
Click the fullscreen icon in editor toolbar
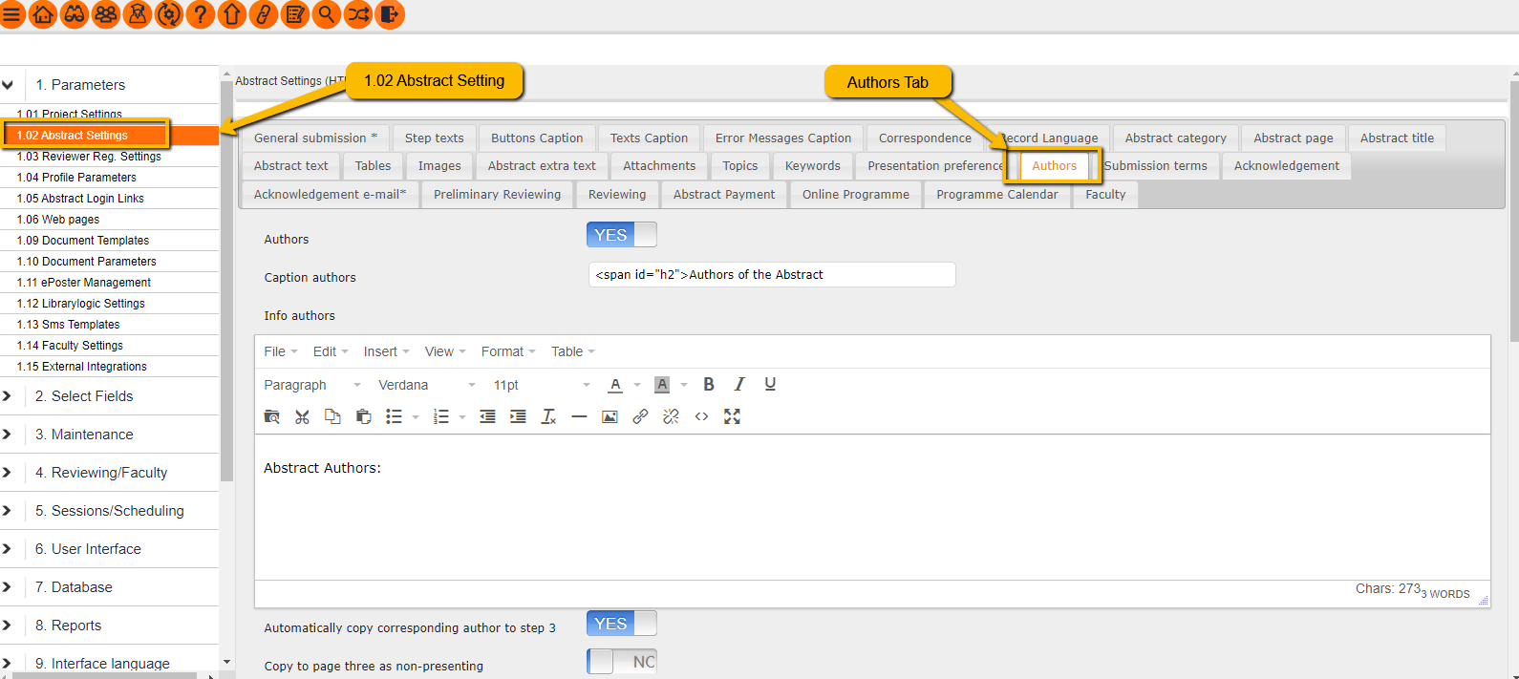[x=732, y=416]
